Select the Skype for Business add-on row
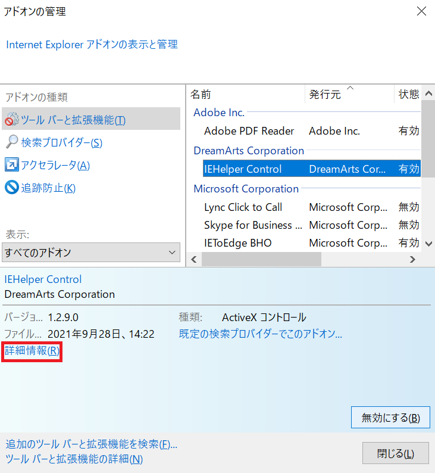This screenshot has height=473, width=435. point(311,225)
